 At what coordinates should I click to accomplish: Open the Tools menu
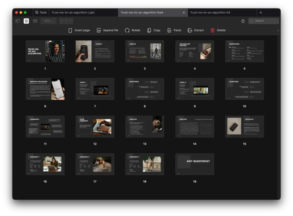pos(41,12)
